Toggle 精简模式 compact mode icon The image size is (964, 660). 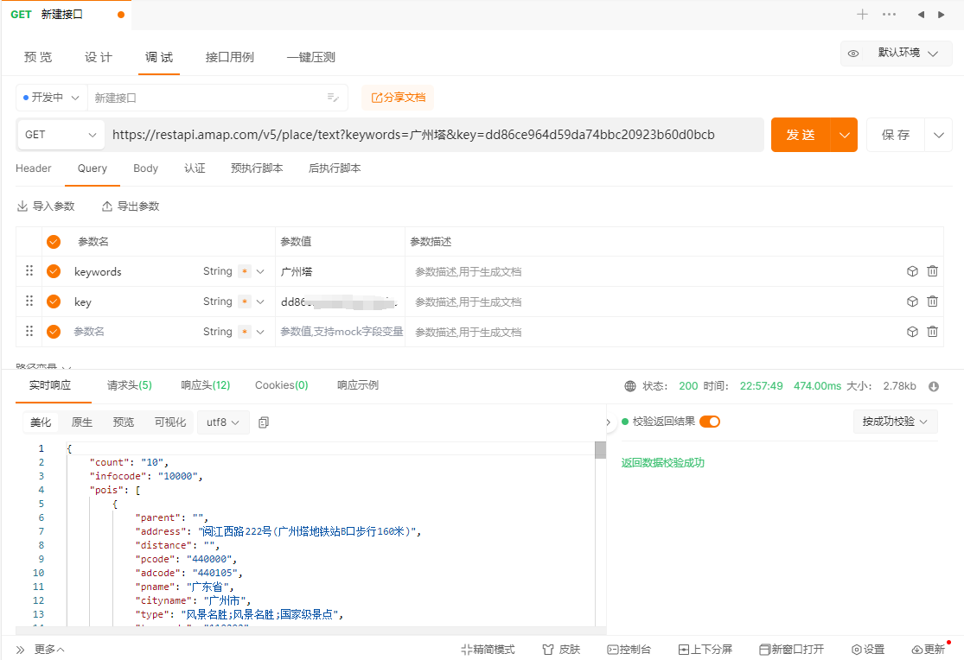coord(488,649)
